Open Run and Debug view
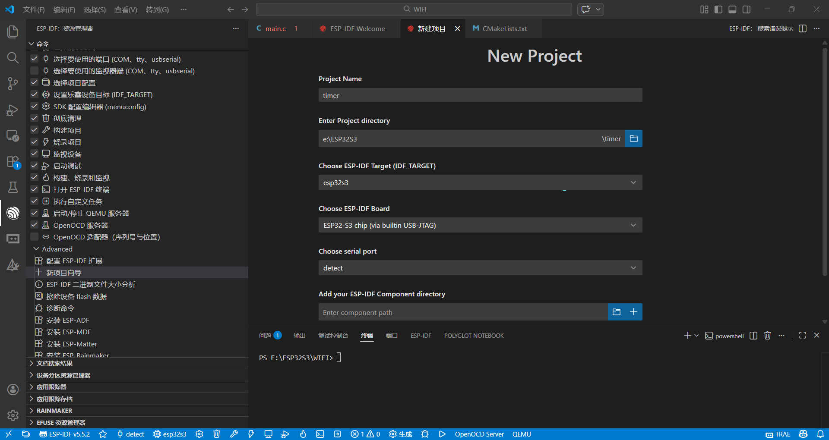 pyautogui.click(x=13, y=110)
